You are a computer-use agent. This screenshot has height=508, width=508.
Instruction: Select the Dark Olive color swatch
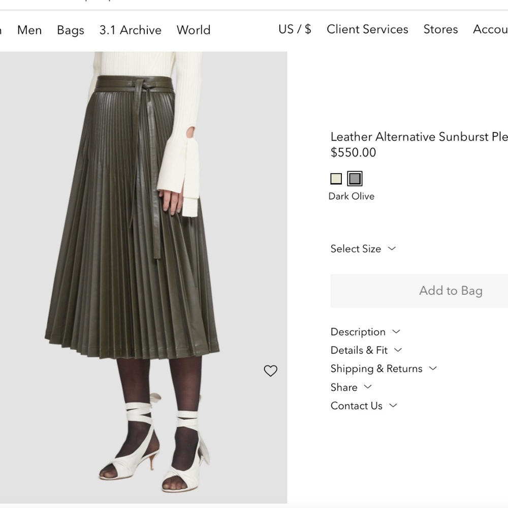coord(354,178)
